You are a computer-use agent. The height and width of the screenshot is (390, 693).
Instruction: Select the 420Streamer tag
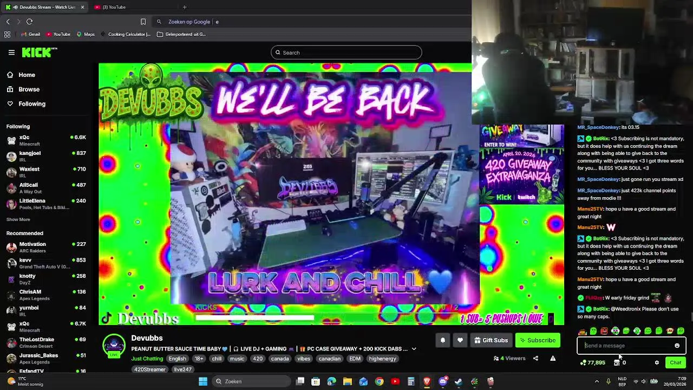(x=150, y=369)
